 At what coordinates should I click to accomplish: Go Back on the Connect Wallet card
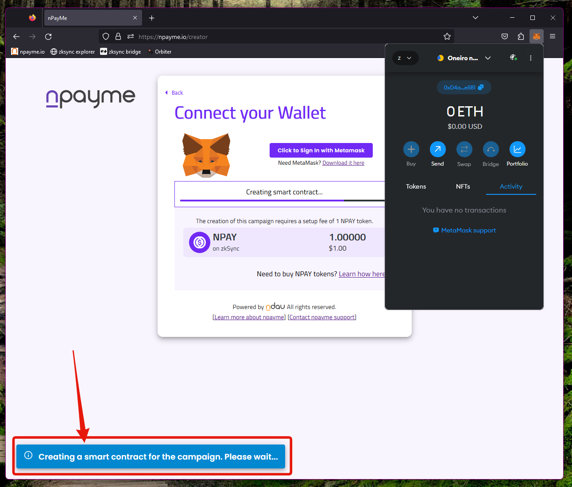(x=174, y=93)
